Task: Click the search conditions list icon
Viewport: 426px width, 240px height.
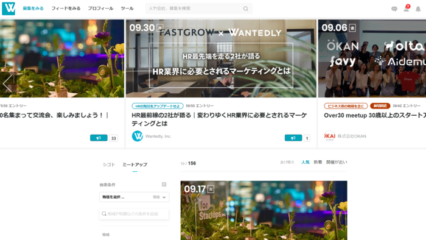Action: [x=164, y=185]
